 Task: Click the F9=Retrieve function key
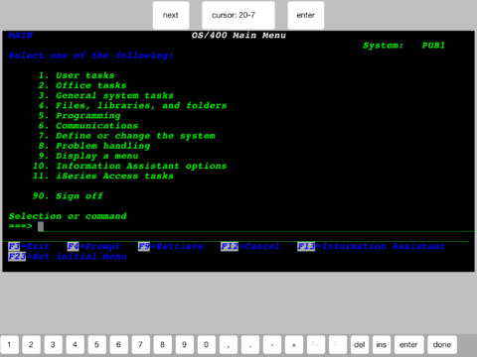171,246
